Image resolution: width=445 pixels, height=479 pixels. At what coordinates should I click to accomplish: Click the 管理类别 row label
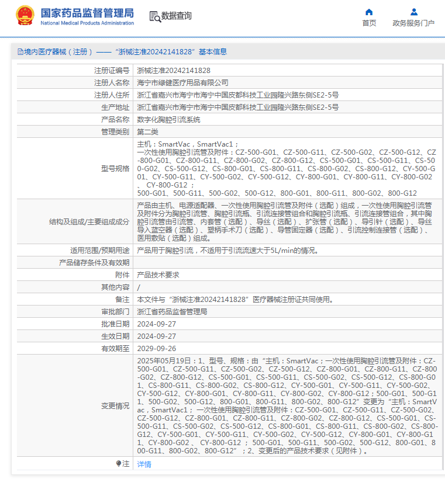115,131
